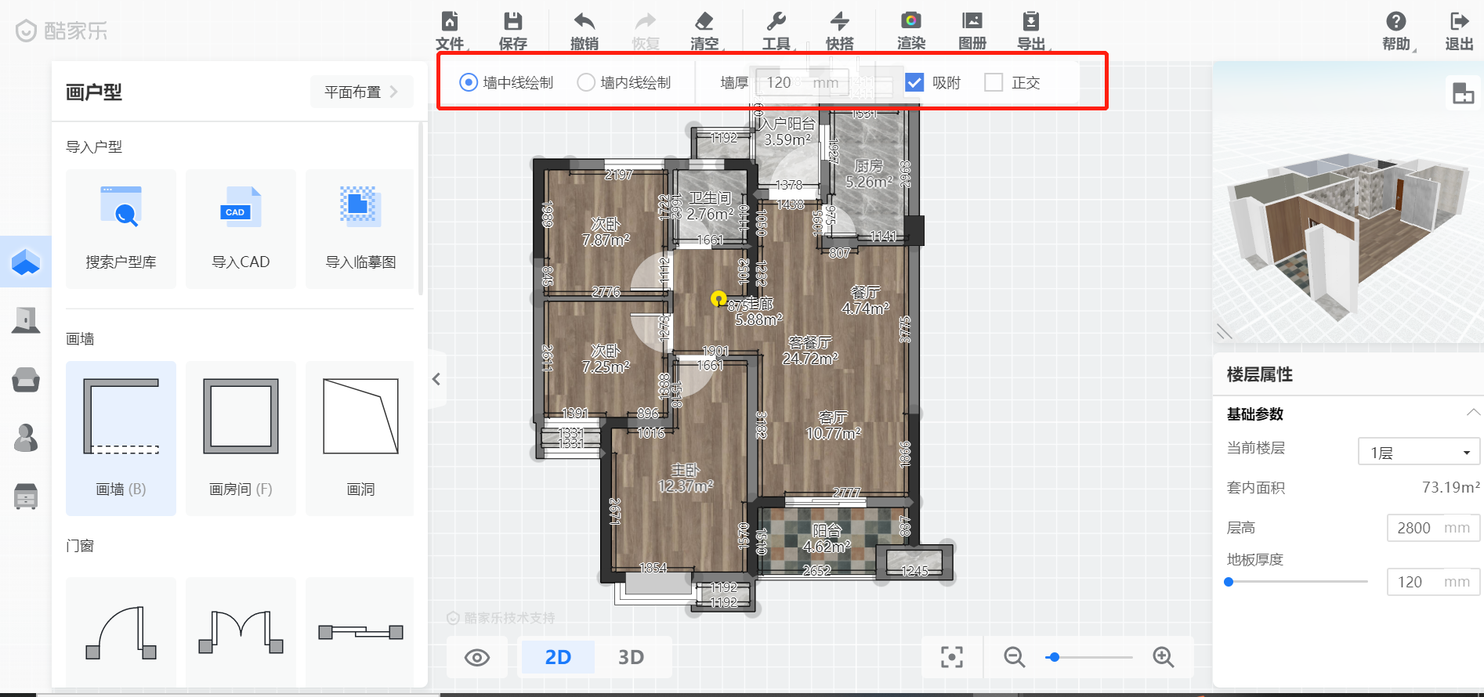Click the zoom in magnifier icon

[1163, 657]
